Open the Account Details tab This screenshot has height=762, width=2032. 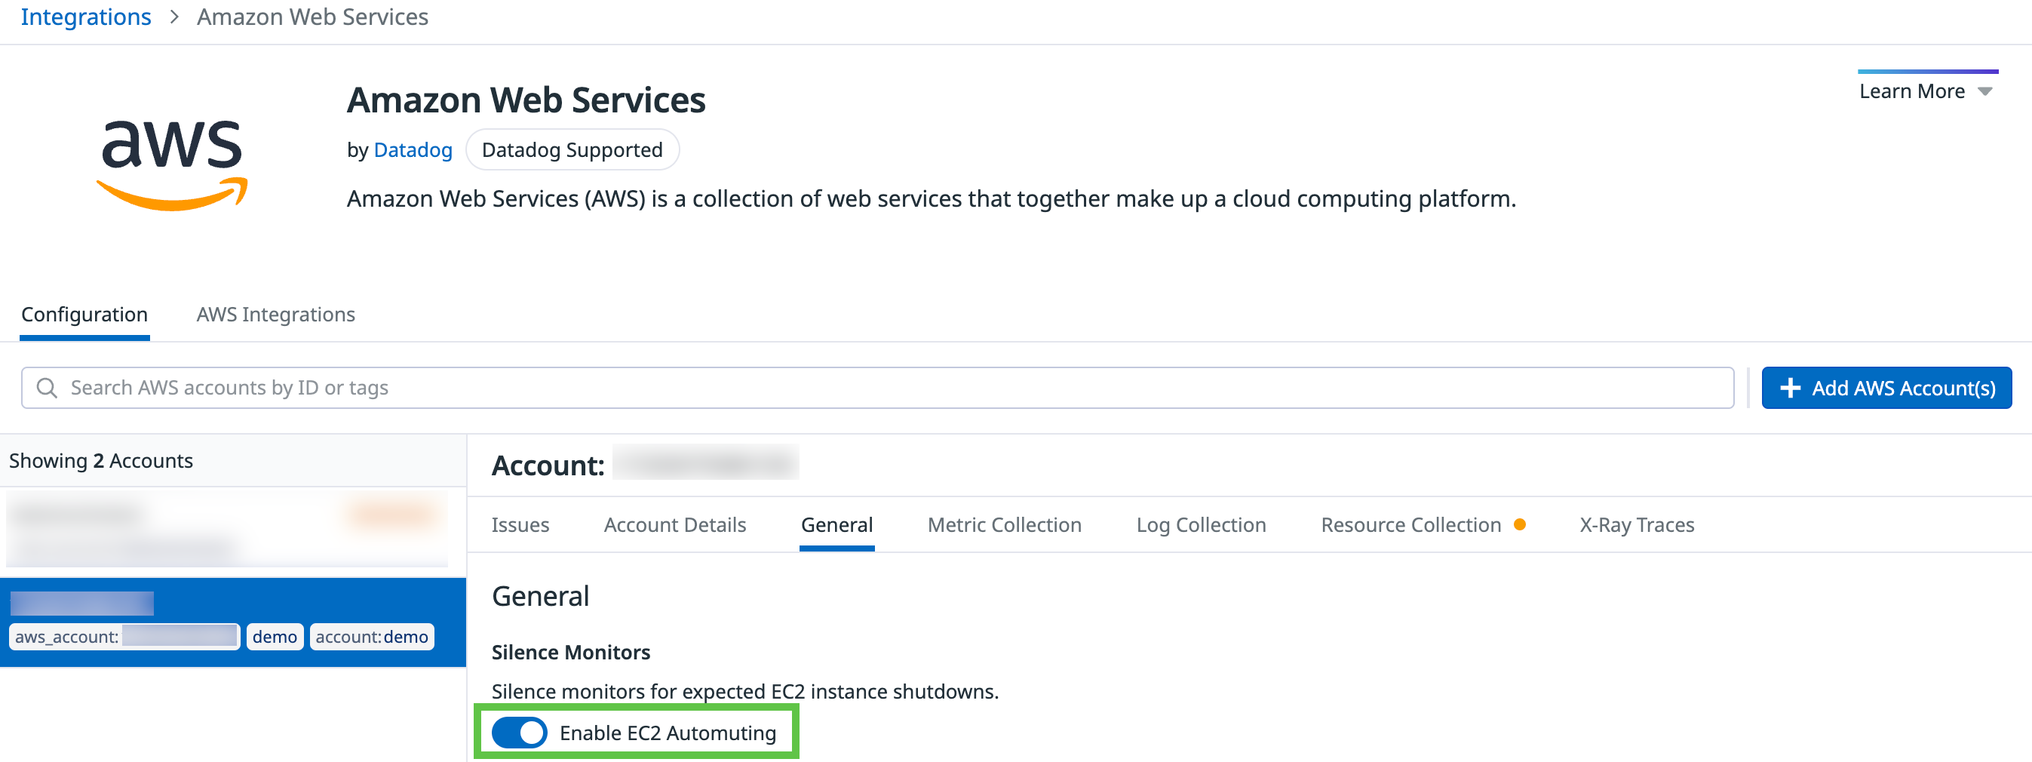tap(674, 524)
